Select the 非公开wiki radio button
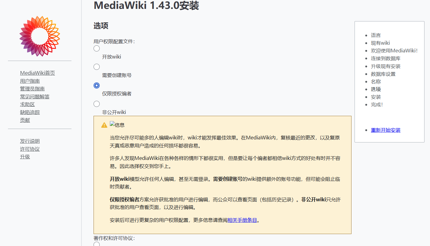 point(97,104)
